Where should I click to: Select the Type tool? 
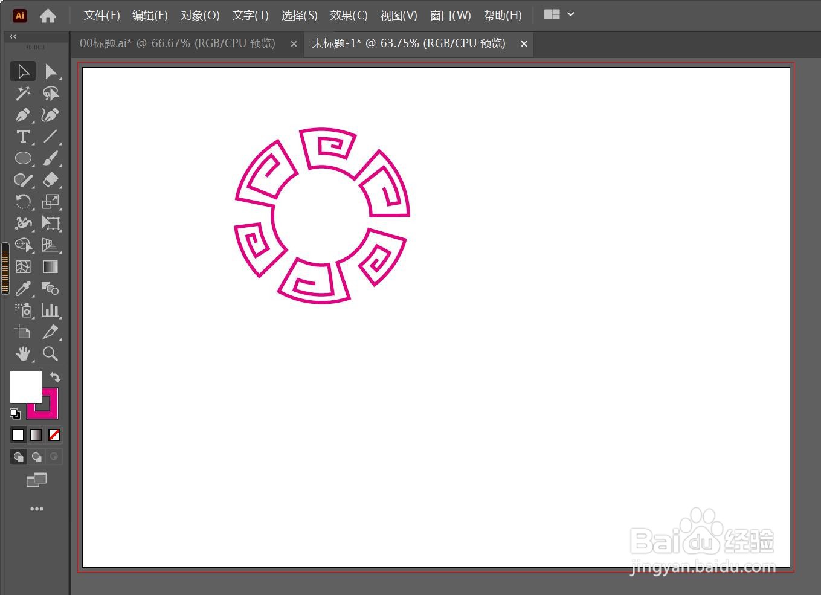pyautogui.click(x=23, y=137)
